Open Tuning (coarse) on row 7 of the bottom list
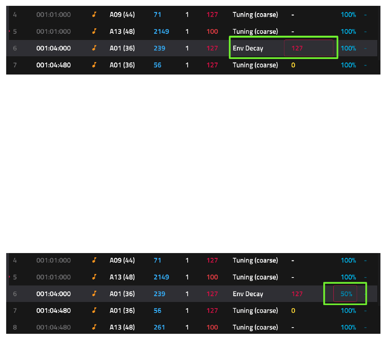387x340 pixels. (x=255, y=311)
